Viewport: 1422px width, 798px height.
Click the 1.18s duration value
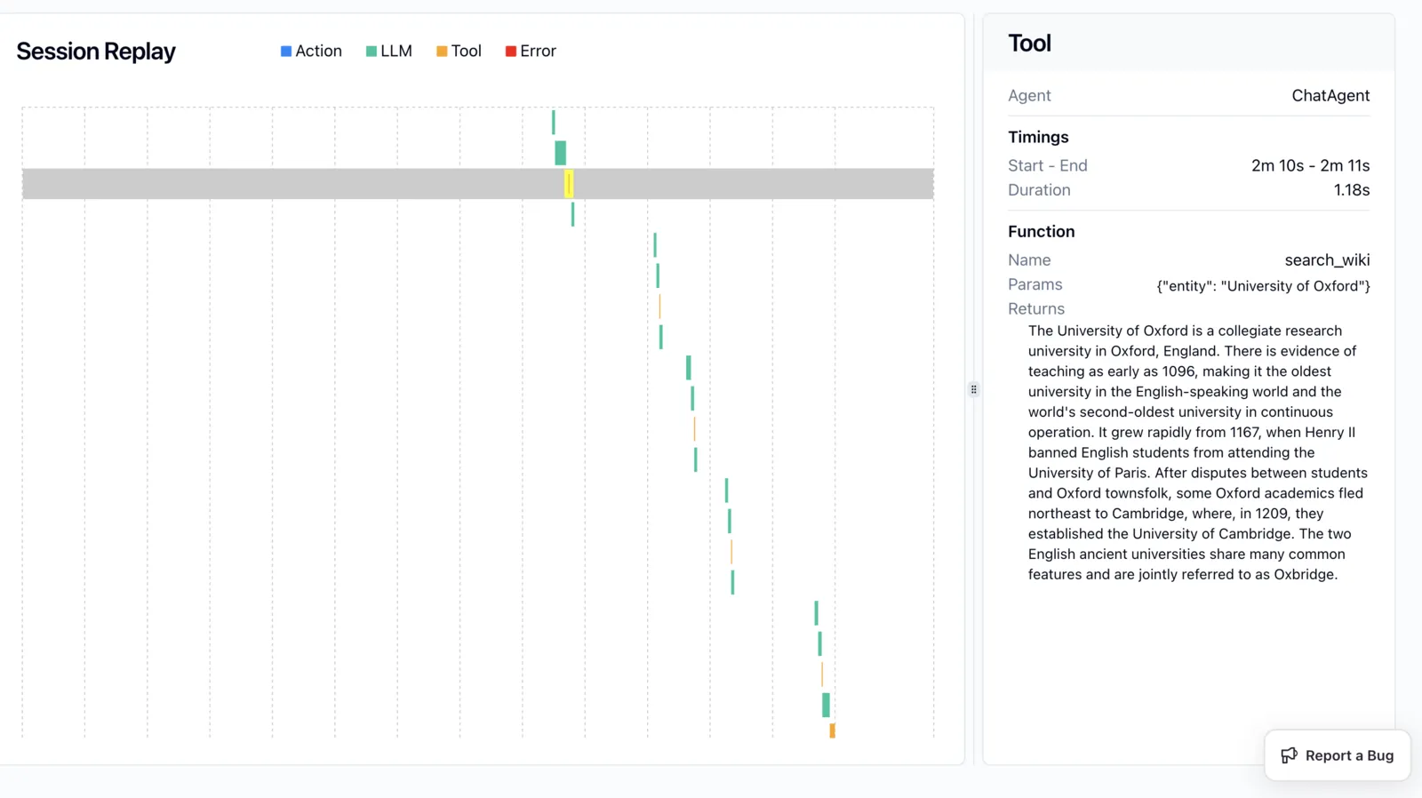(x=1352, y=190)
